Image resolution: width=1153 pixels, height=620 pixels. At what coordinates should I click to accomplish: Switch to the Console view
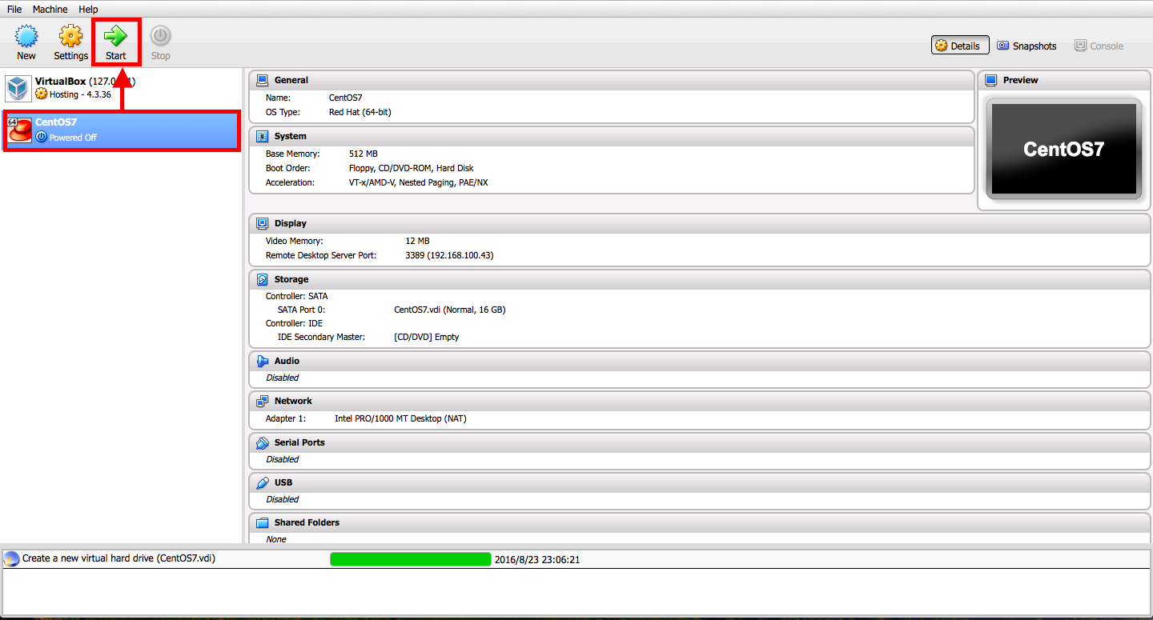(1099, 46)
